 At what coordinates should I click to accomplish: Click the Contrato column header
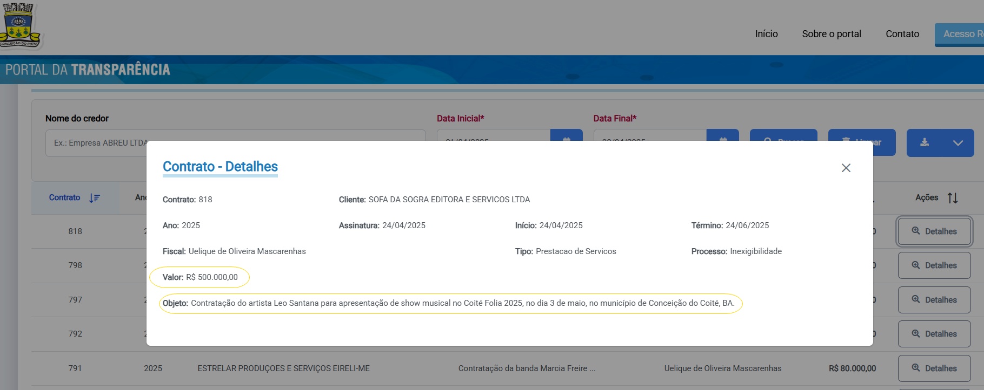(x=64, y=198)
